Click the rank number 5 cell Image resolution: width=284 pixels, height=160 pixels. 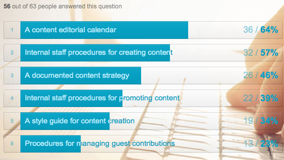pyautogui.click(x=12, y=121)
